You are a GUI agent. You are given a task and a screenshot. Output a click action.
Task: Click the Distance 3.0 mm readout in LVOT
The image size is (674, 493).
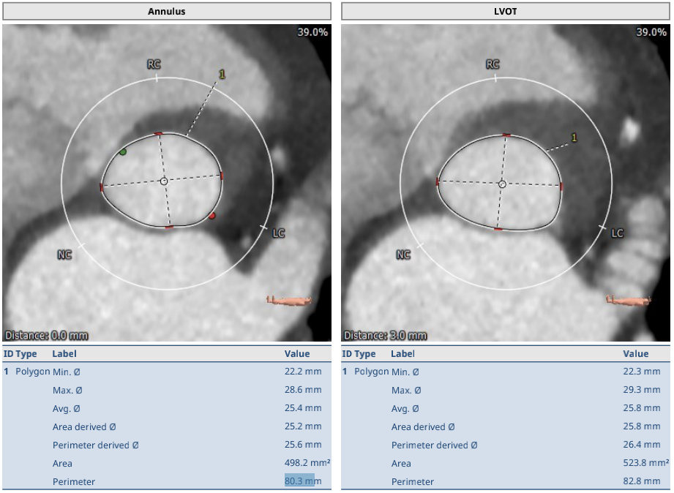click(385, 336)
